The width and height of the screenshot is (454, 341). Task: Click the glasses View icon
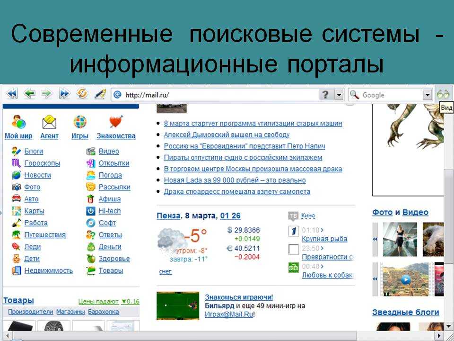pos(443,94)
